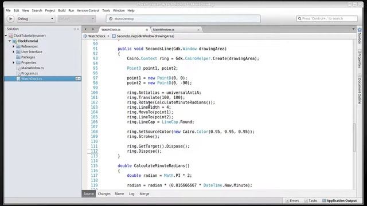367x206 pixels.
Task: Click the LineCap.Round assignment line
Action: (161, 122)
